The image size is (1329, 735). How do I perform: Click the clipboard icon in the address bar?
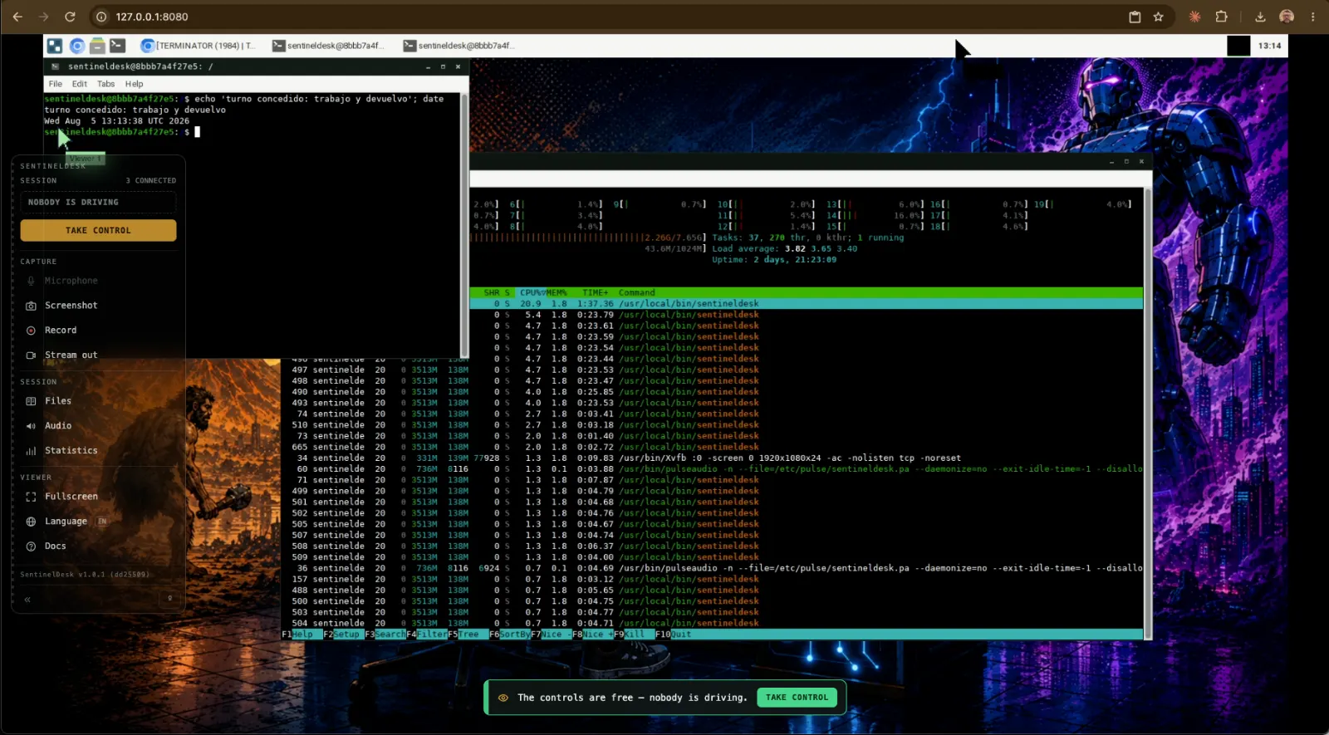1135,17
